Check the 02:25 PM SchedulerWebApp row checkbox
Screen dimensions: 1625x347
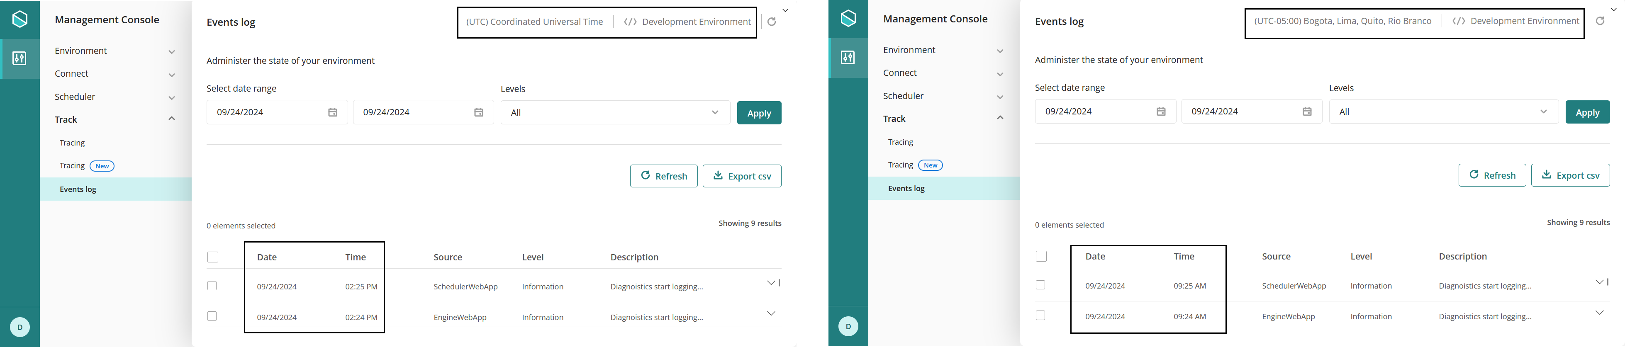[212, 286]
